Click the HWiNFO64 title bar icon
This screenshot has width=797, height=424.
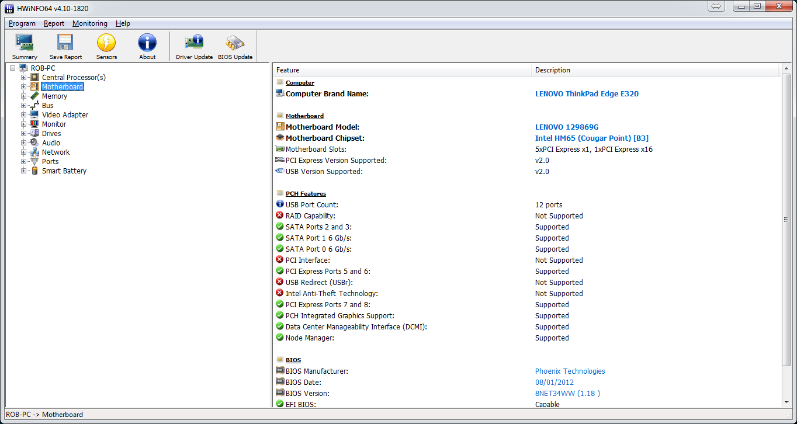coord(9,8)
